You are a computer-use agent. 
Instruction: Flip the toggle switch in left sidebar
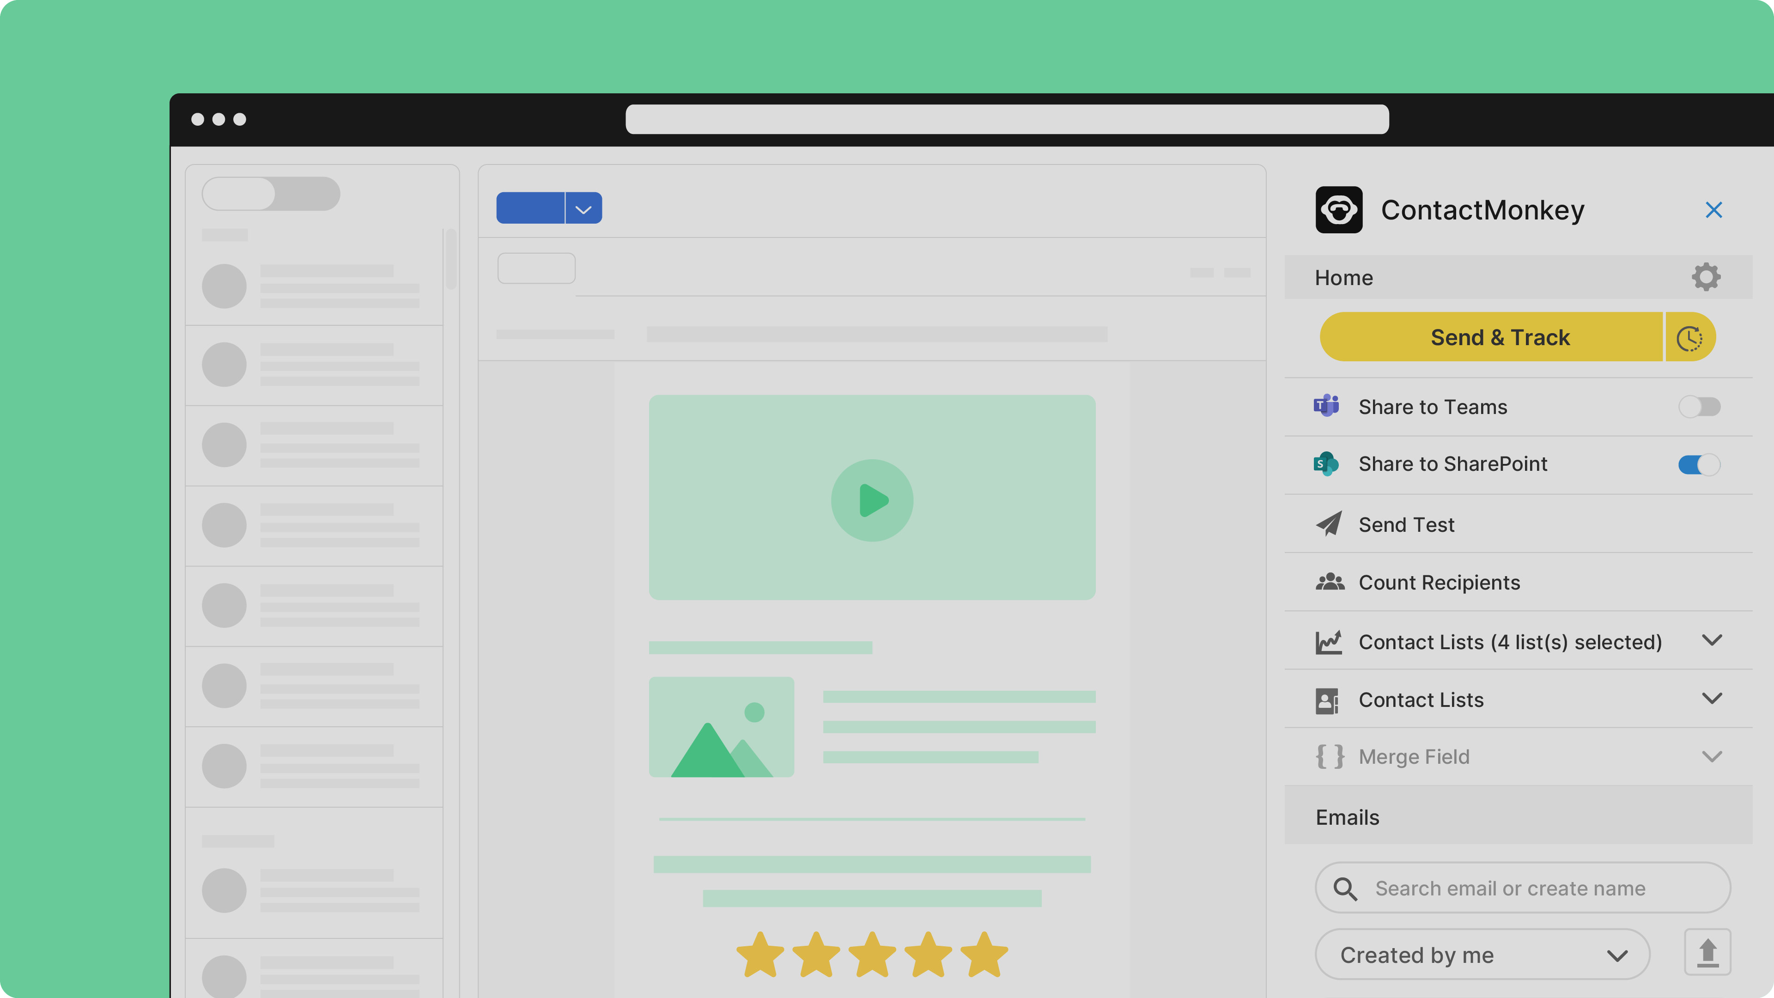[x=271, y=194]
